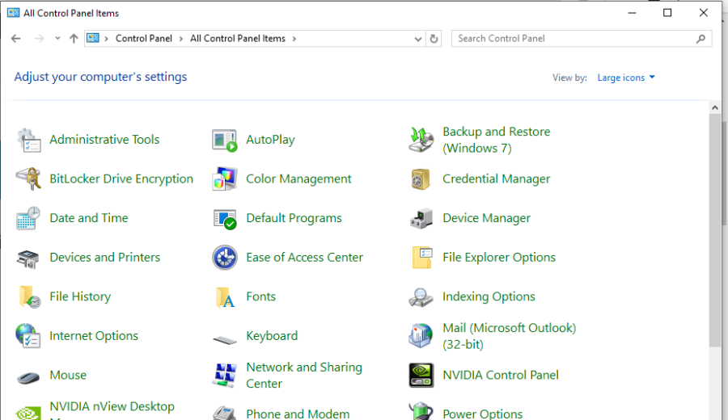This screenshot has width=728, height=420.
Task: Open the Date and Time link
Action: coord(89,218)
